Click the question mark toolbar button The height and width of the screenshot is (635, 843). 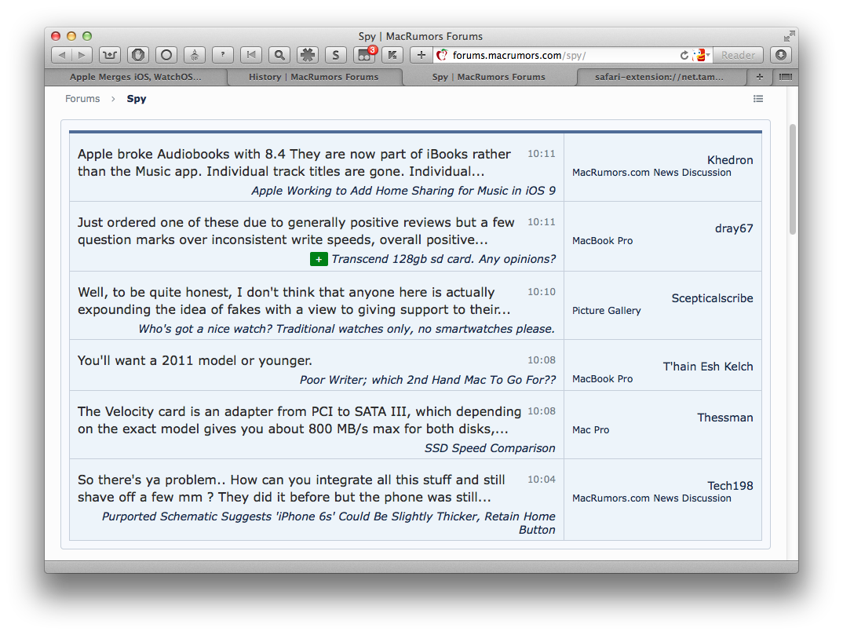point(223,55)
